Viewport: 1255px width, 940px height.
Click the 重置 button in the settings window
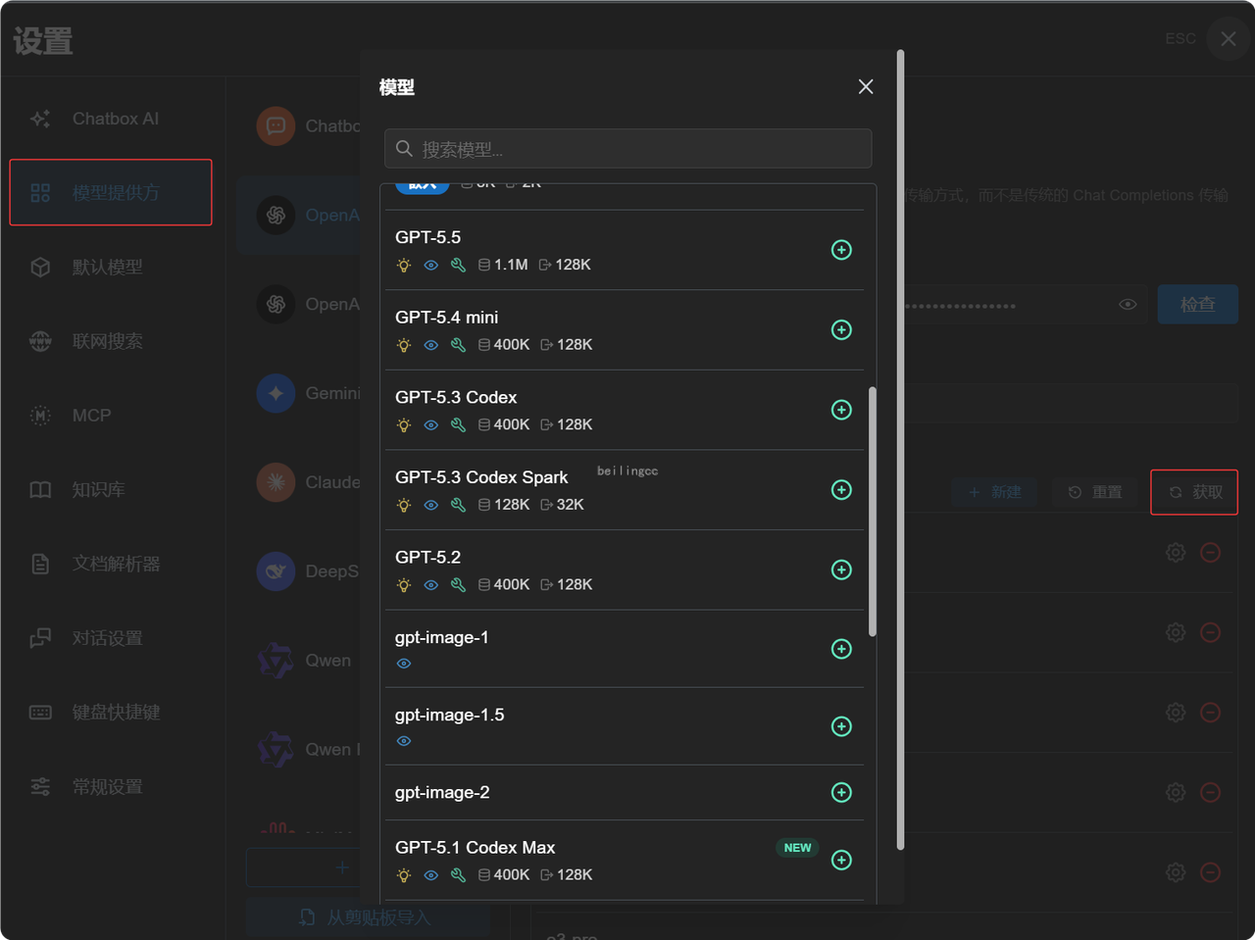(1095, 492)
